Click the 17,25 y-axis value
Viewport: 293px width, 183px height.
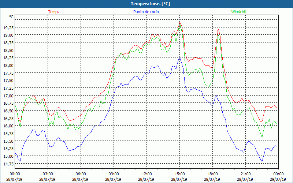[x=8, y=88]
